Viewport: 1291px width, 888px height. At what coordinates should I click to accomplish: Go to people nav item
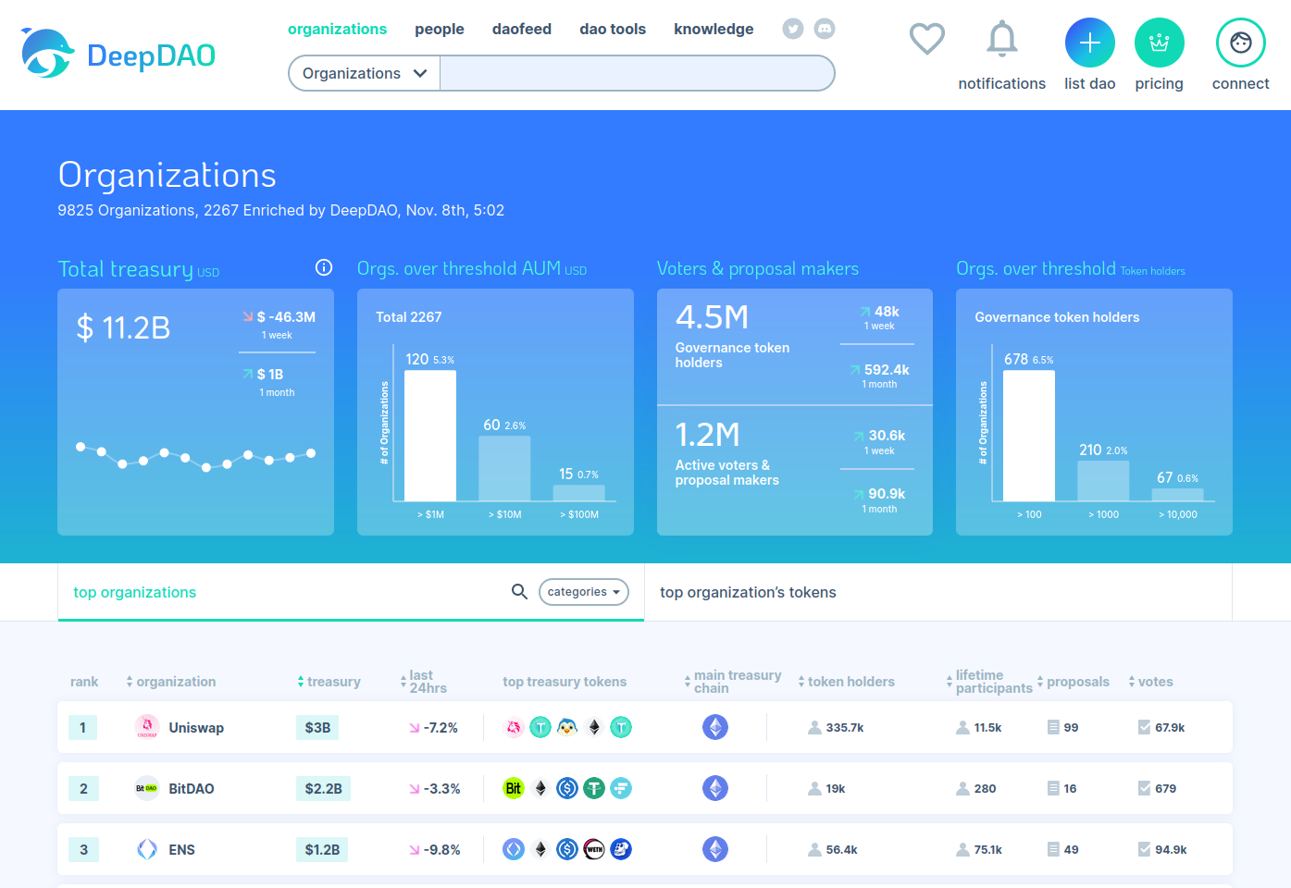click(x=440, y=29)
